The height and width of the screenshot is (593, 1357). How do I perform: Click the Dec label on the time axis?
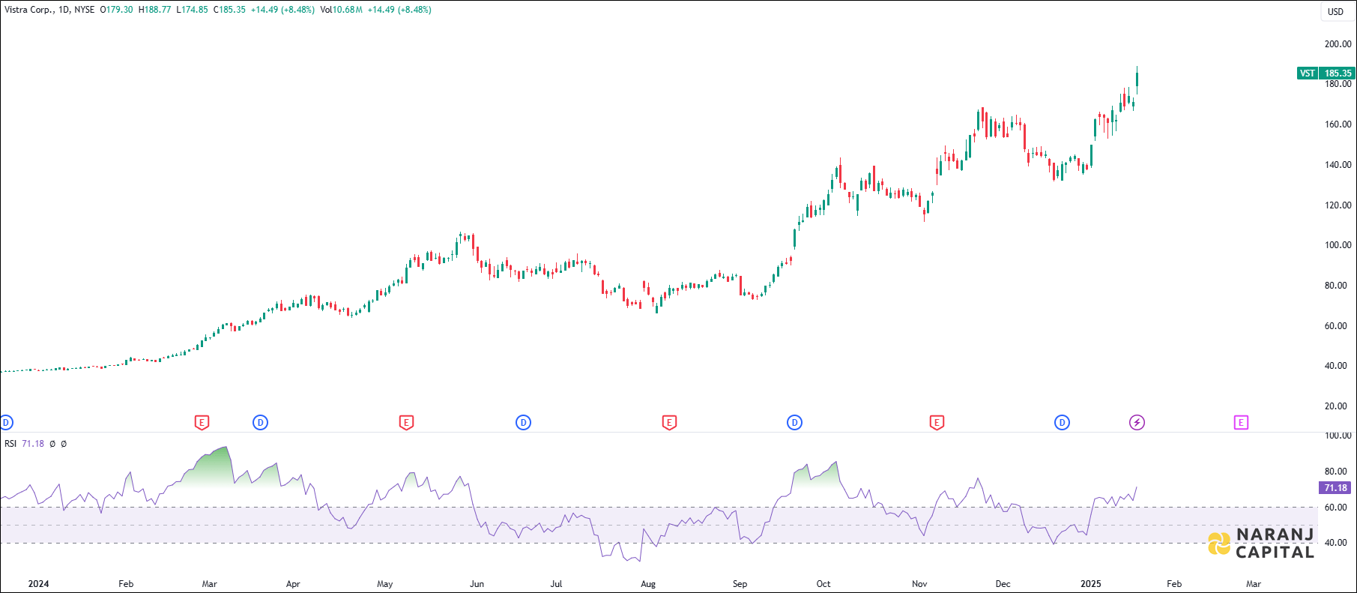1003,584
